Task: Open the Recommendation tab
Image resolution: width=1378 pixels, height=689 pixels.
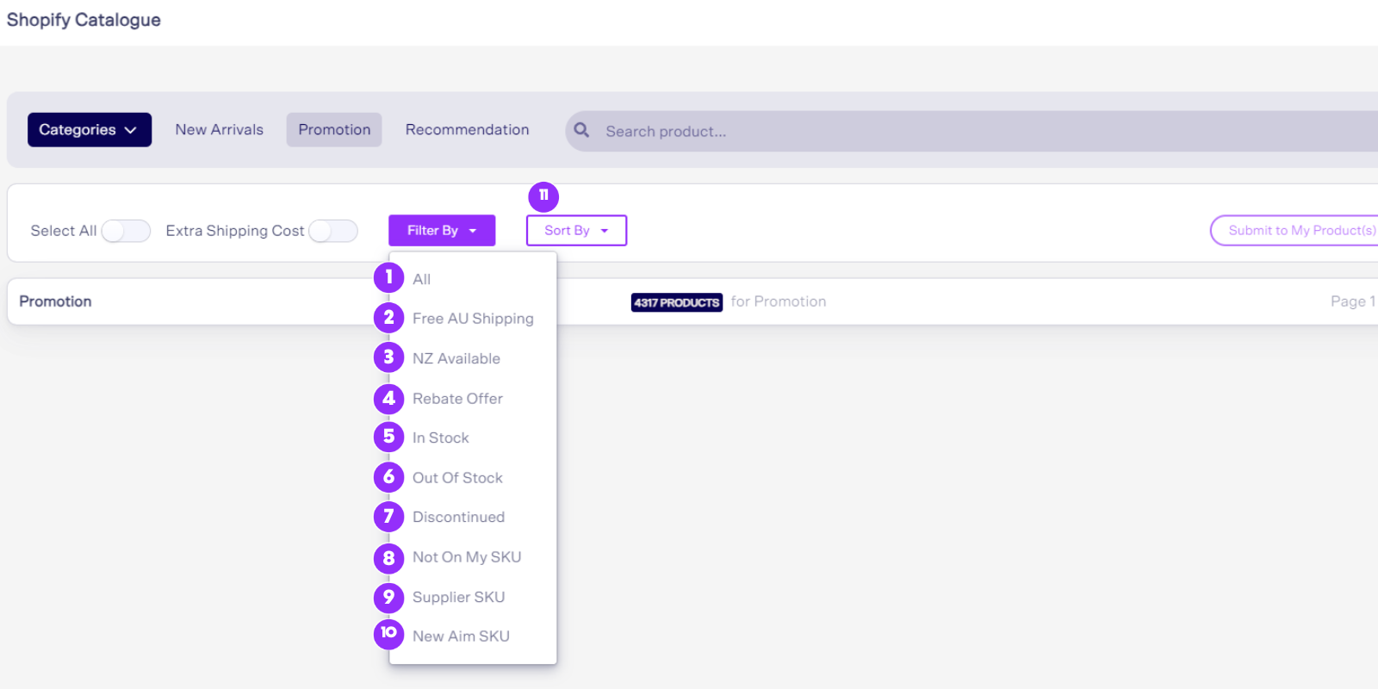Action: tap(468, 130)
